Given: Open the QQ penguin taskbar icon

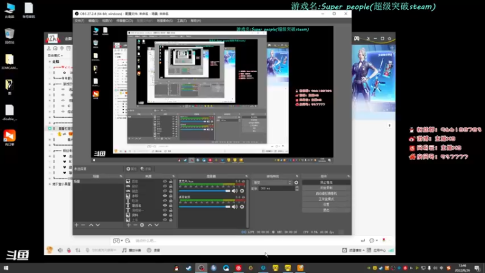Looking at the screenshot, I should [x=176, y=268].
